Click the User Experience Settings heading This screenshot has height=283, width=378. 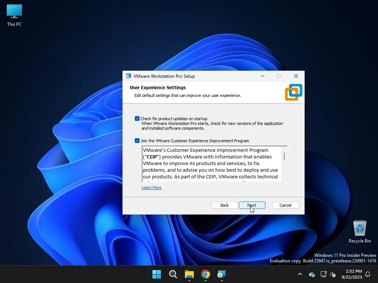point(158,88)
